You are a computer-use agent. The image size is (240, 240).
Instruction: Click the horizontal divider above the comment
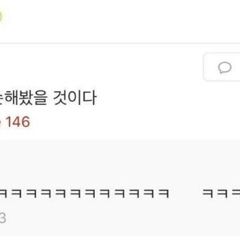coord(120,43)
